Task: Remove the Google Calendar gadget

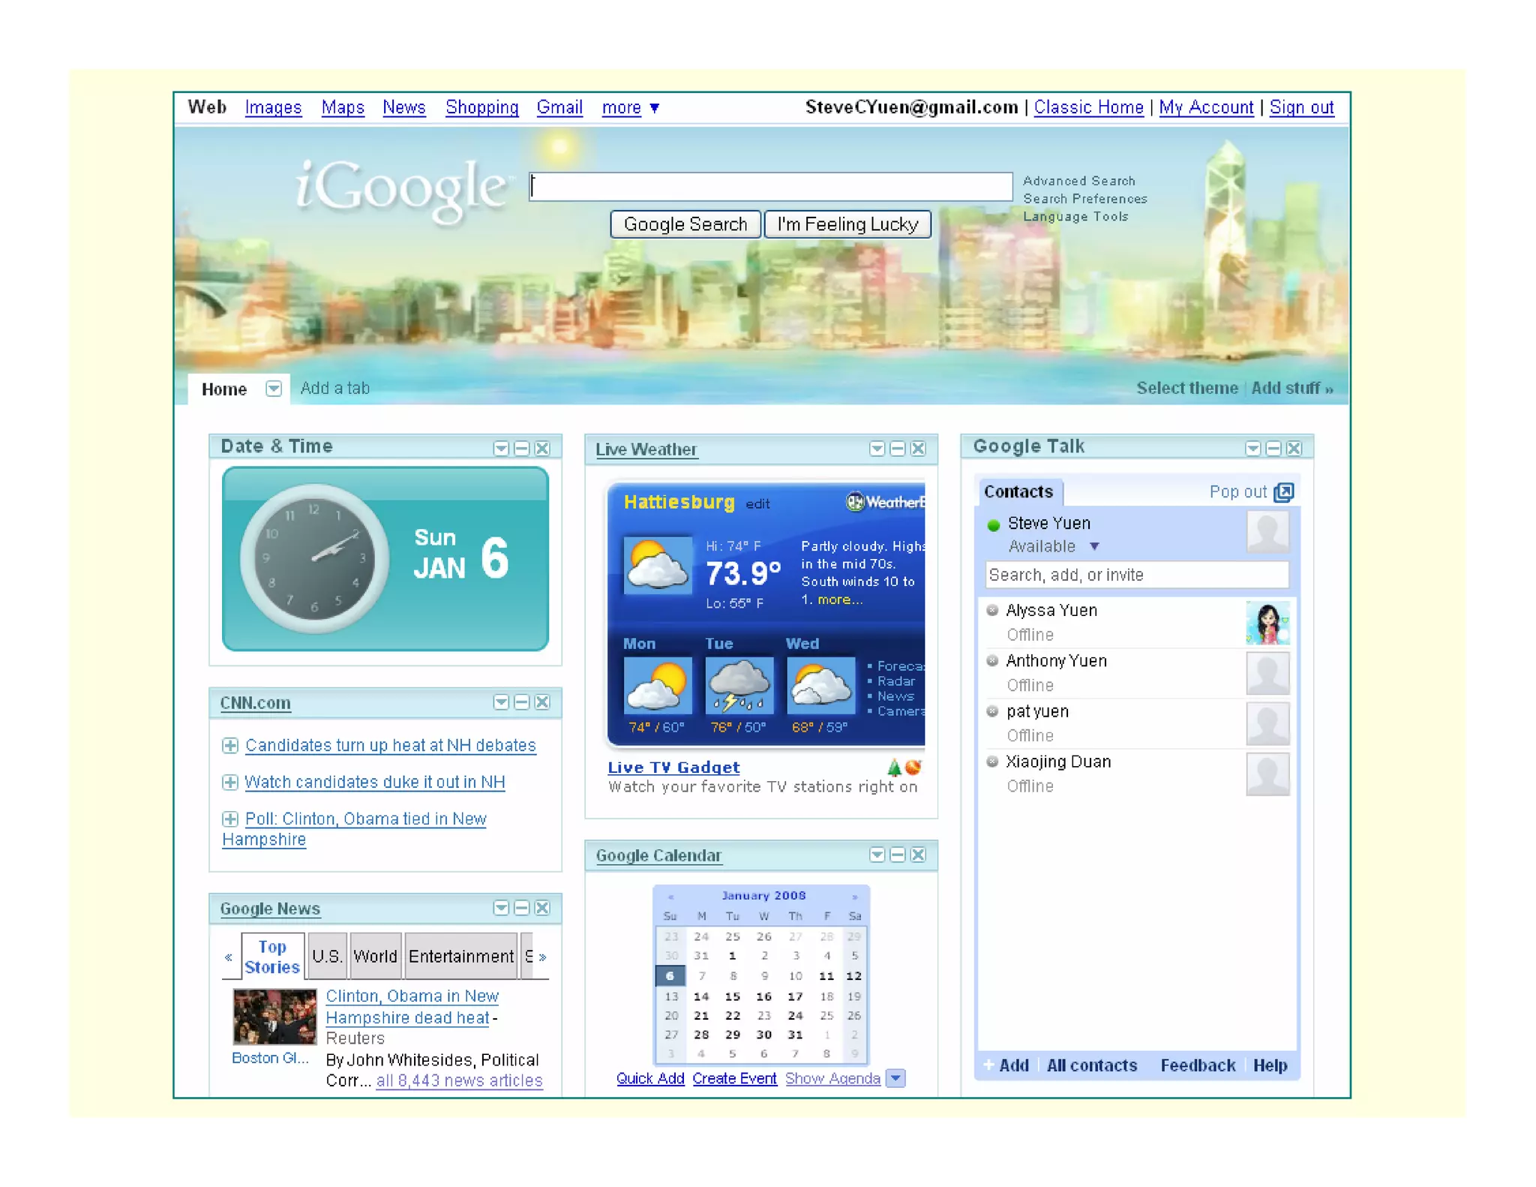Action: pos(918,855)
